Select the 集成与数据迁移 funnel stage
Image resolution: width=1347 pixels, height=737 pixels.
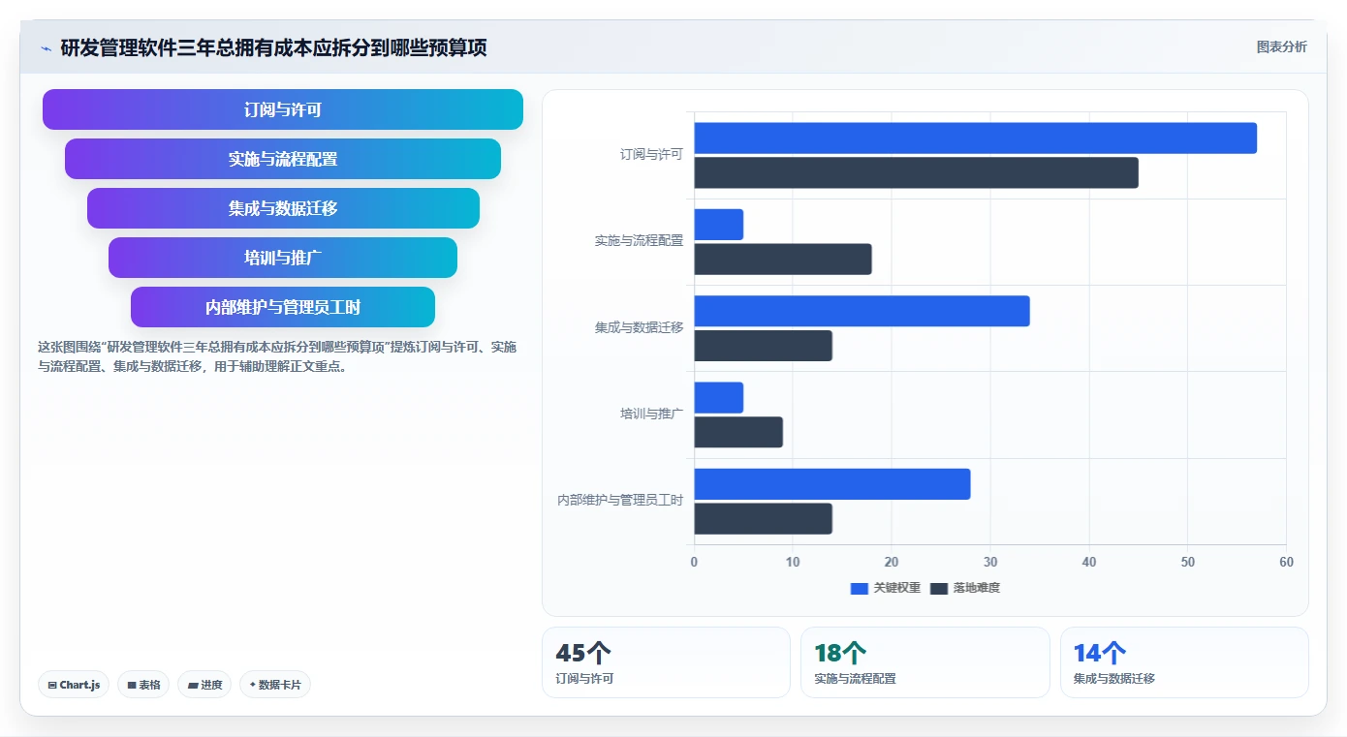coord(283,208)
